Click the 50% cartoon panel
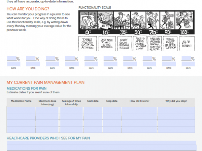The width and height of the screenshot is (202, 151). (138, 20)
